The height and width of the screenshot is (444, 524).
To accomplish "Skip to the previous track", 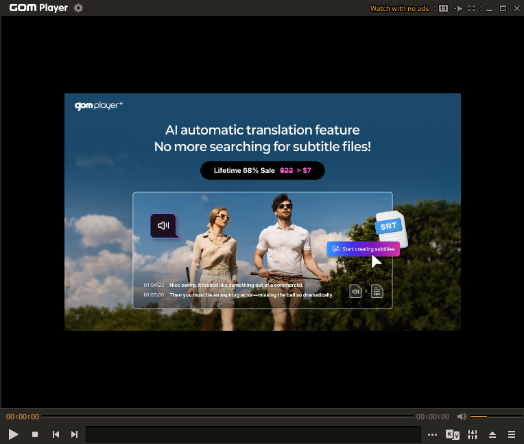I will pos(56,434).
